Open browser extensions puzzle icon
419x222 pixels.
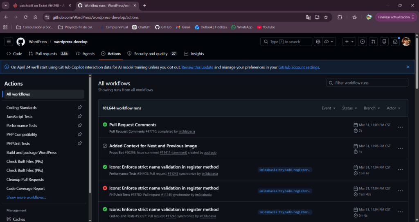pyautogui.click(x=340, y=17)
